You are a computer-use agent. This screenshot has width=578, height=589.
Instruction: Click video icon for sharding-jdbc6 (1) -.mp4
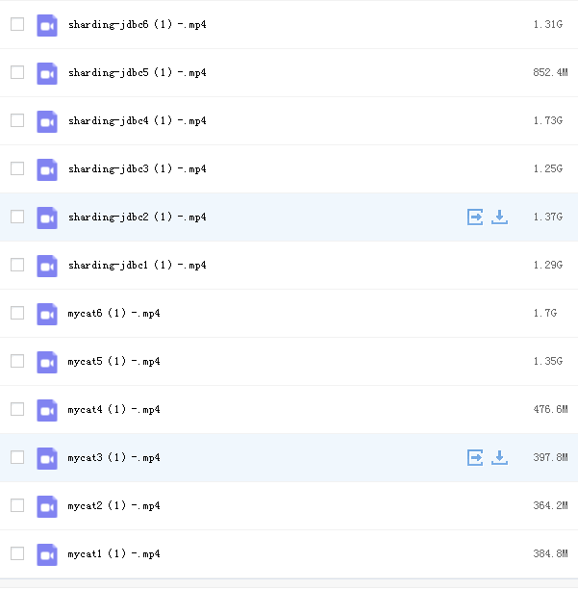(x=47, y=26)
